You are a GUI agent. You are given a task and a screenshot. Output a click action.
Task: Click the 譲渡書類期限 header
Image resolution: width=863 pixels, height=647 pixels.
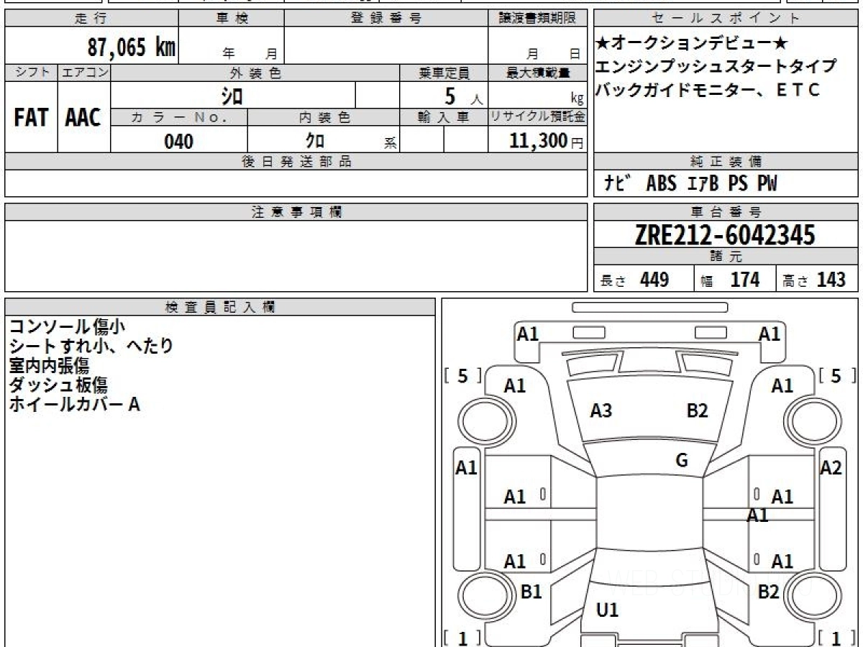click(536, 19)
